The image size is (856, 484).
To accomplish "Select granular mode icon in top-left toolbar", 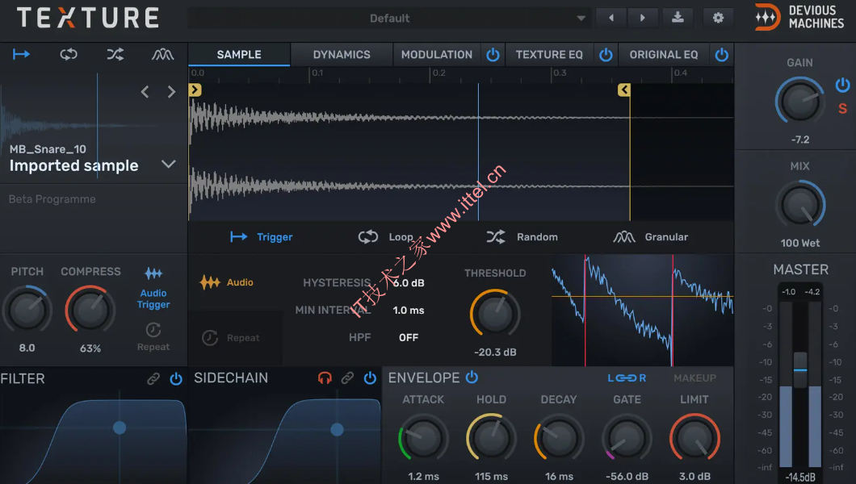I will pyautogui.click(x=162, y=54).
